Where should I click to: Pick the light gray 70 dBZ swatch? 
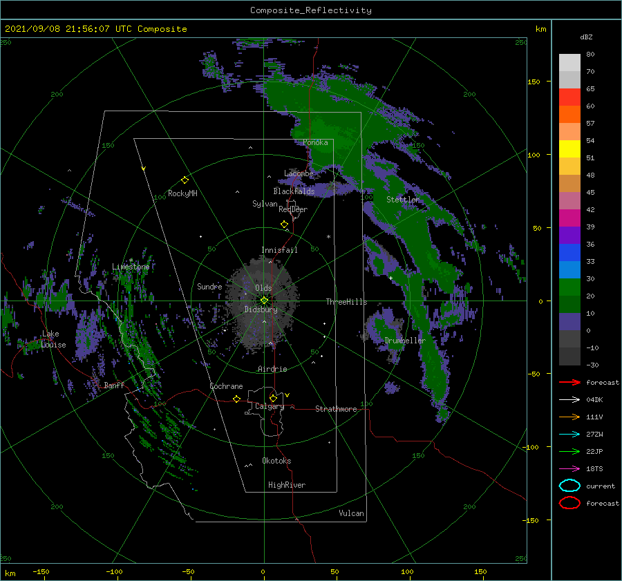coord(569,63)
